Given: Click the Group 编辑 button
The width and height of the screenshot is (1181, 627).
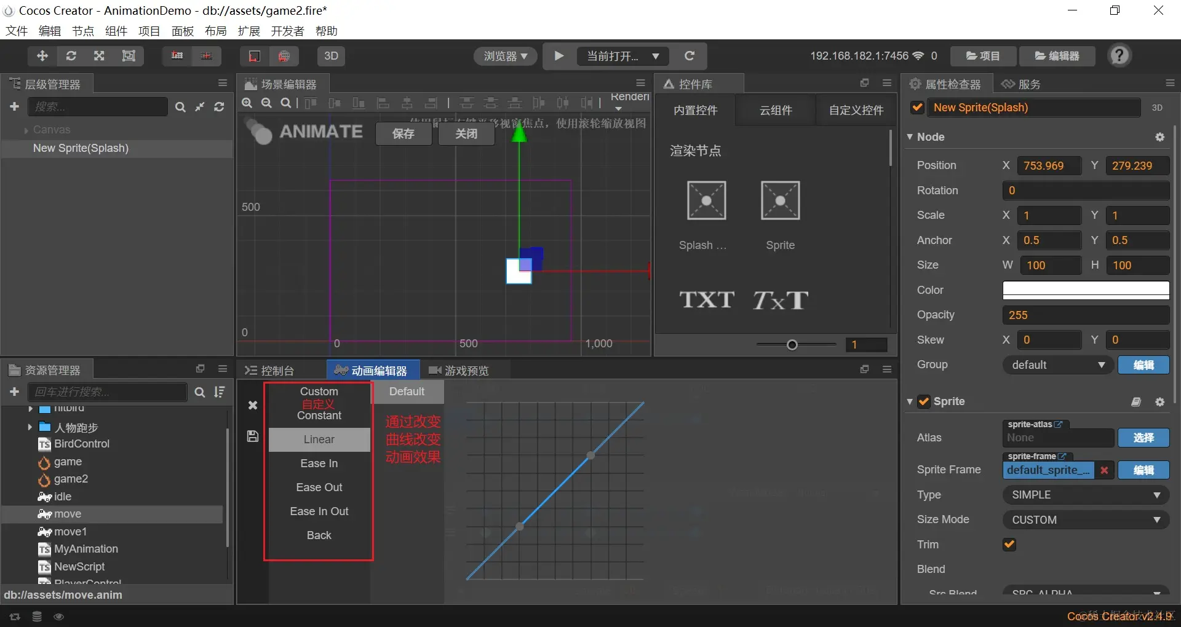Looking at the screenshot, I should point(1143,365).
